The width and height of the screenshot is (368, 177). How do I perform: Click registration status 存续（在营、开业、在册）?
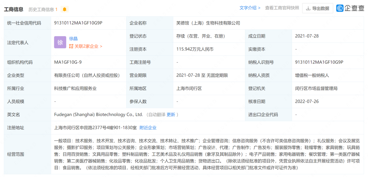[x=201, y=36]
